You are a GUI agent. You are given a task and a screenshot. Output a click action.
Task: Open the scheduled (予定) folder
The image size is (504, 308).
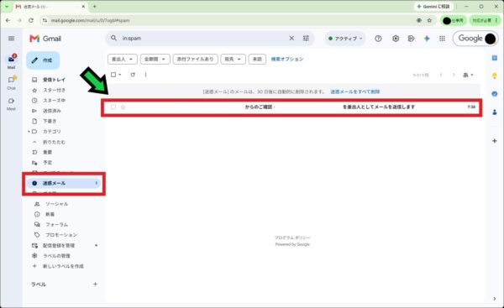pos(48,163)
